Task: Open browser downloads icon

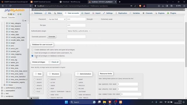Action: coord(163,6)
